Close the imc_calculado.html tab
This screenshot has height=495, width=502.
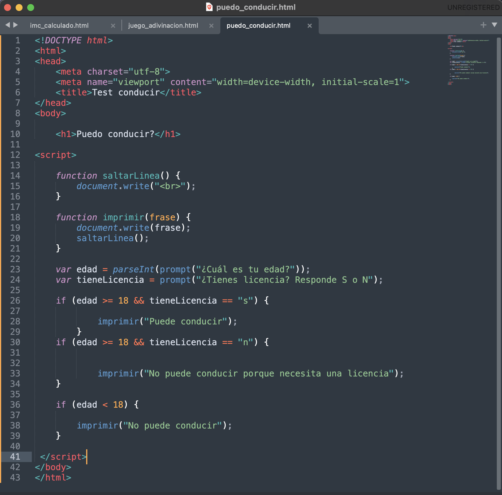coord(113,26)
